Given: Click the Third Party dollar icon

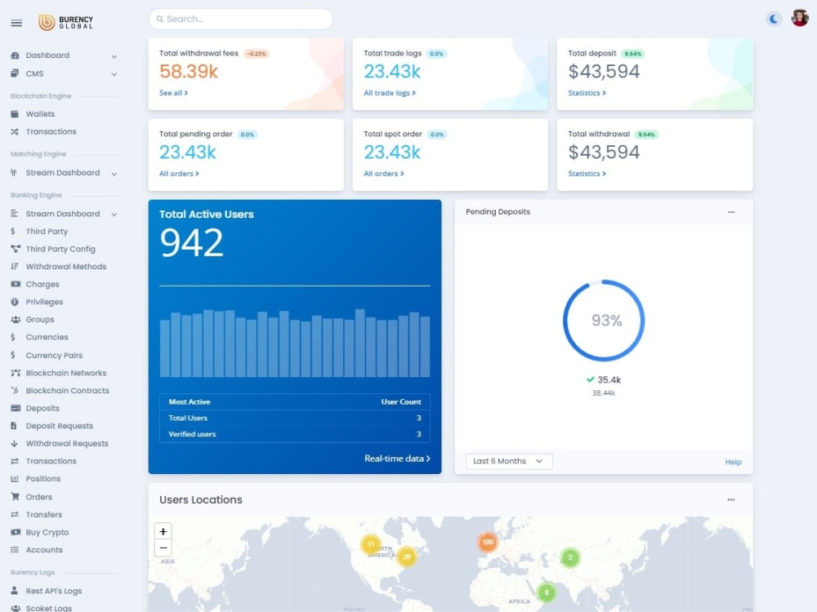Looking at the screenshot, I should (x=13, y=232).
